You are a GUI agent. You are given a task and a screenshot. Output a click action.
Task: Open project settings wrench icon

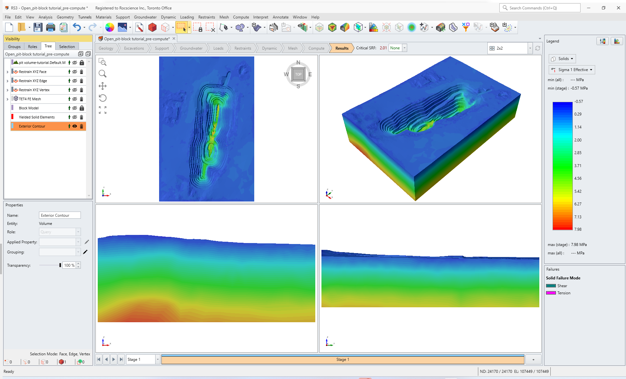pos(139,28)
